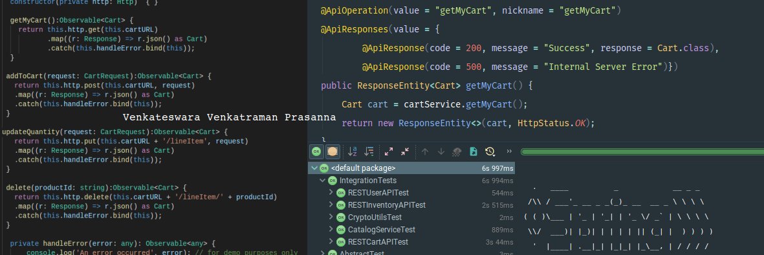764x255 pixels.
Task: Toggle Sort by Duration in test runner
Action: [369, 151]
